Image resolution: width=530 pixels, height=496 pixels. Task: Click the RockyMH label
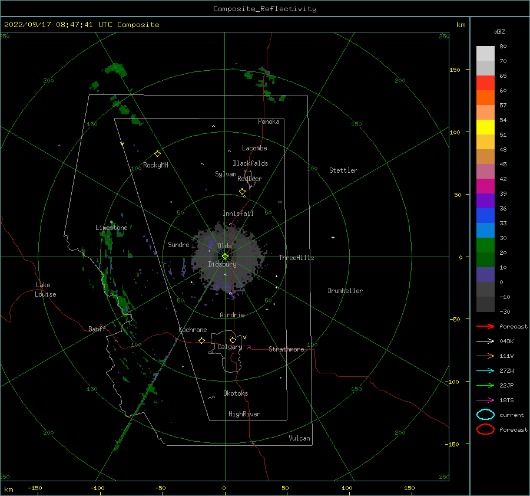click(x=155, y=165)
